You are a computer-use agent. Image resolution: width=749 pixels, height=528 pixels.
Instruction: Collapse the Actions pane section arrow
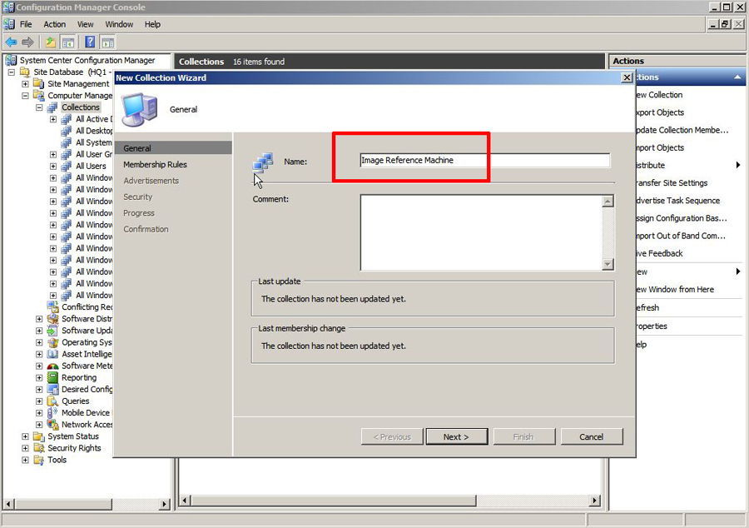[x=737, y=77]
